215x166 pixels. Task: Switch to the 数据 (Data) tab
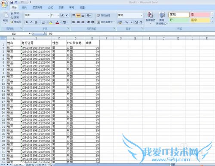click(61, 8)
